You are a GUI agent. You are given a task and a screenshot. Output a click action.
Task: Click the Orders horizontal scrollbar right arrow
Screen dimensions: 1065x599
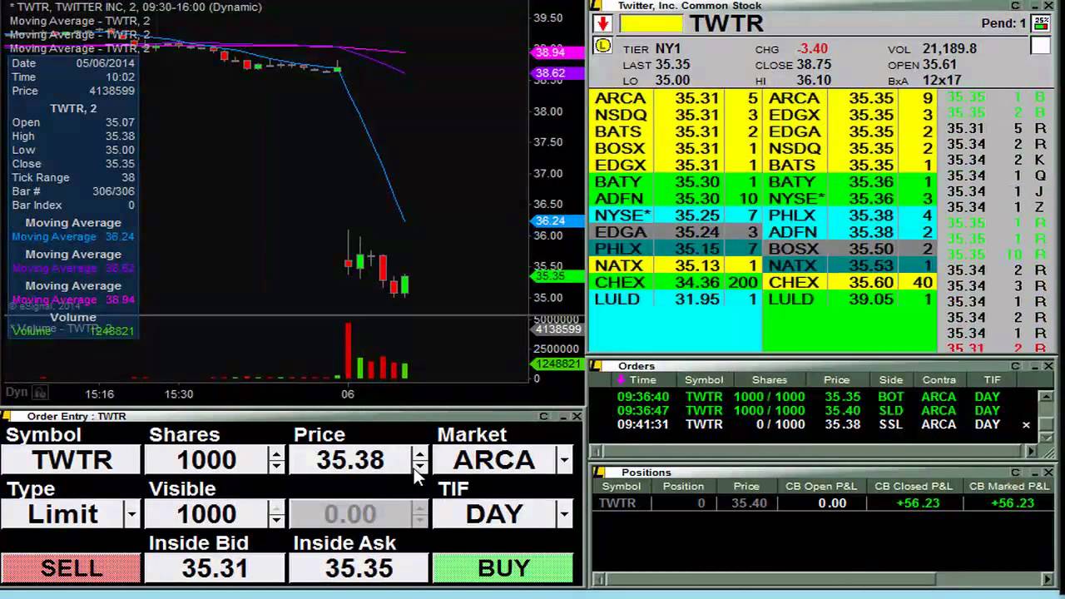tap(1032, 452)
